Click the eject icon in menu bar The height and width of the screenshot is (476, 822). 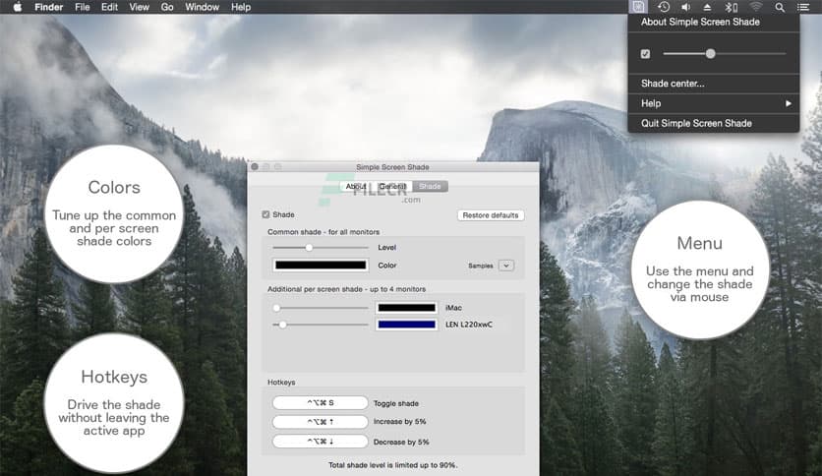coord(707,7)
